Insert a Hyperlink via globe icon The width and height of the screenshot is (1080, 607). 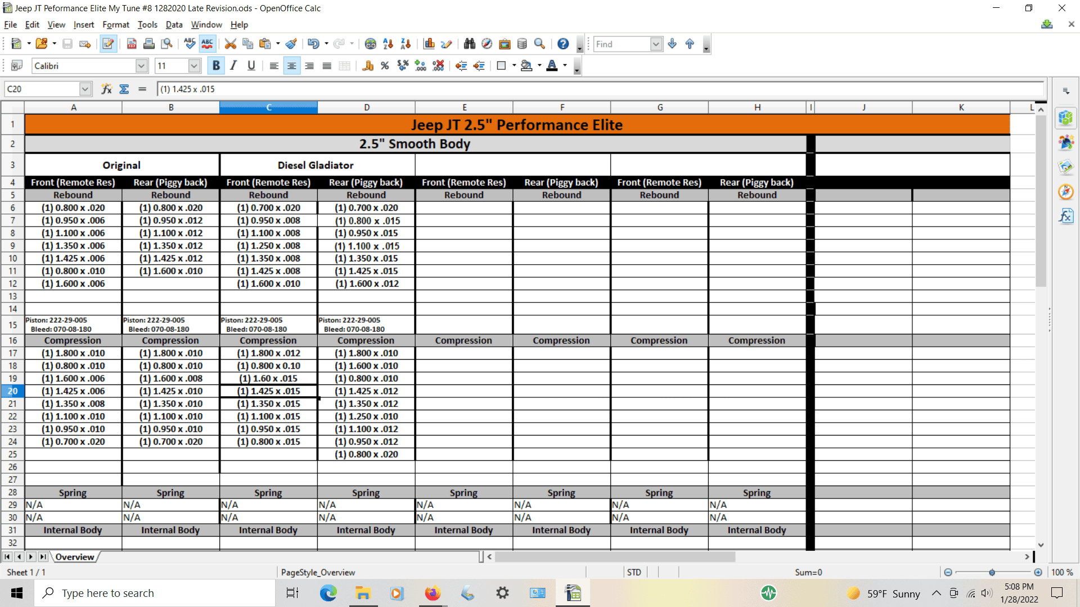coord(370,44)
